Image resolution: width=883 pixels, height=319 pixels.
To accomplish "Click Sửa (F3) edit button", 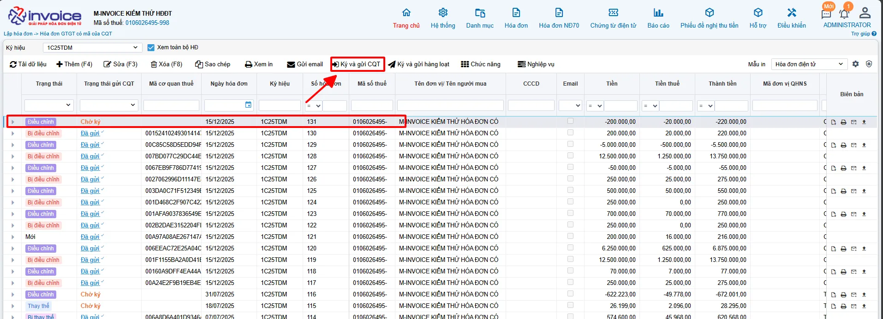I will tap(120, 64).
